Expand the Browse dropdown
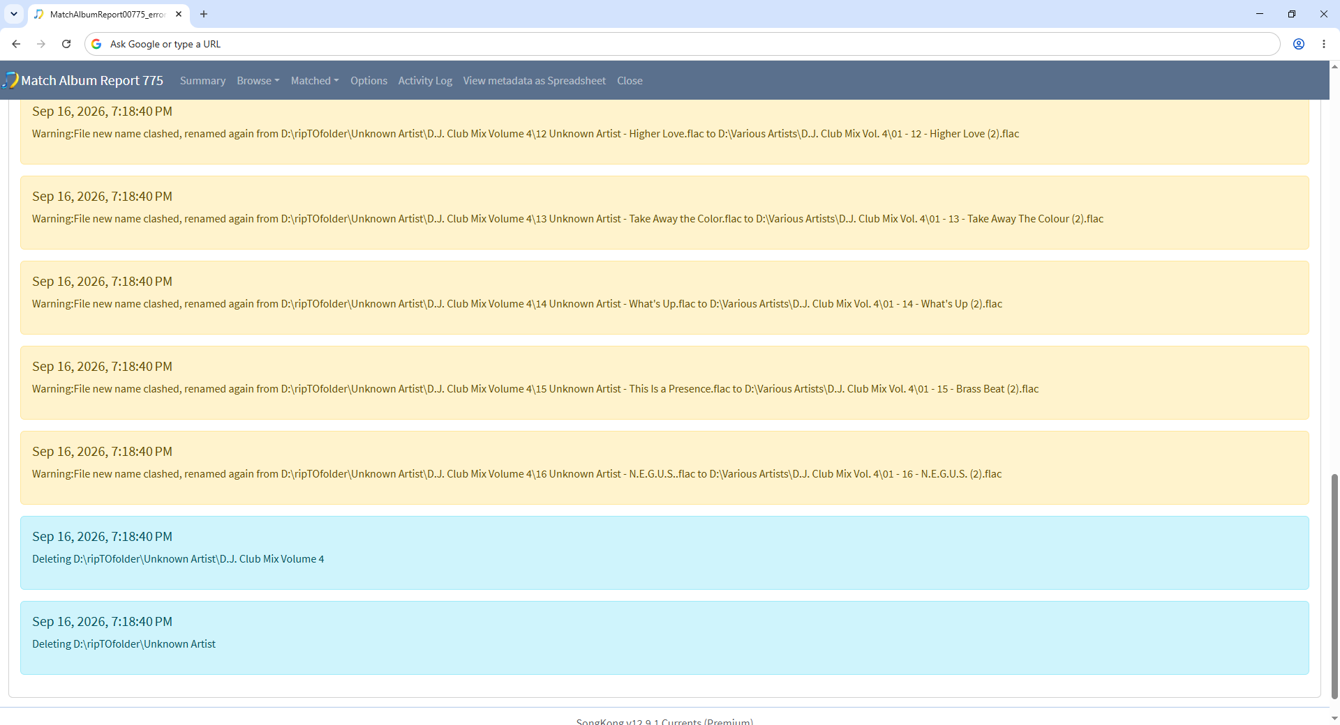 [x=258, y=81]
